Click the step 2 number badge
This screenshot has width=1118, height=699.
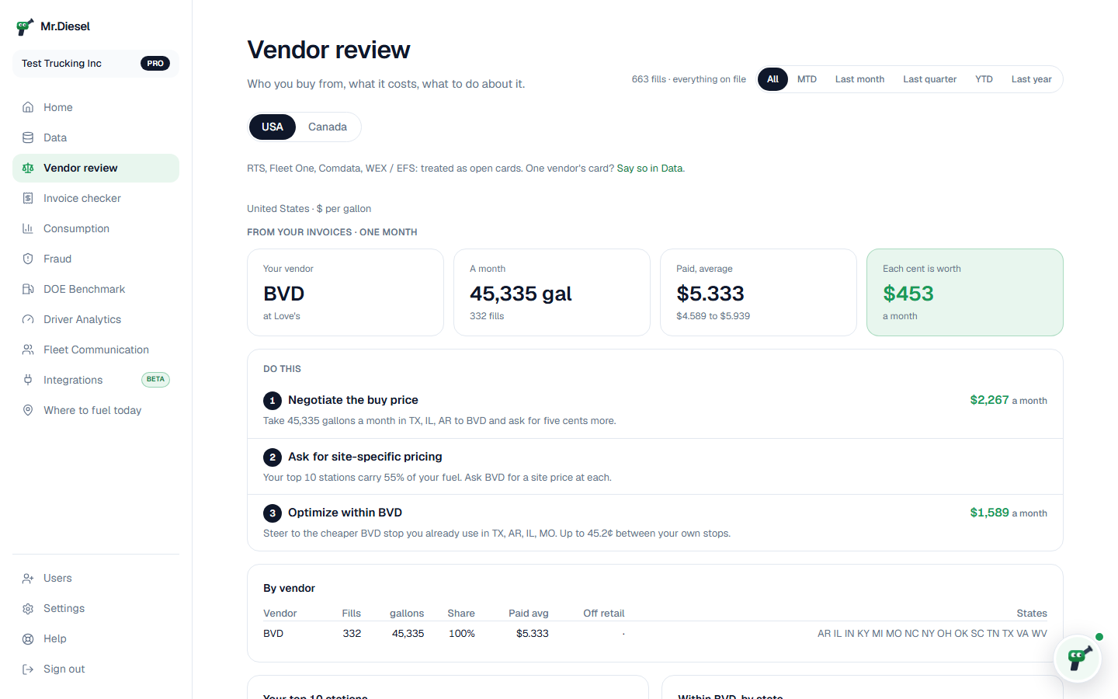[273, 457]
